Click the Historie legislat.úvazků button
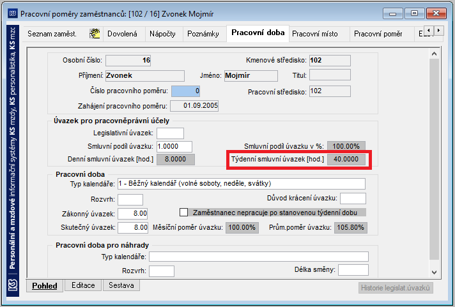Screen dimensions: 455x307 click(396, 288)
